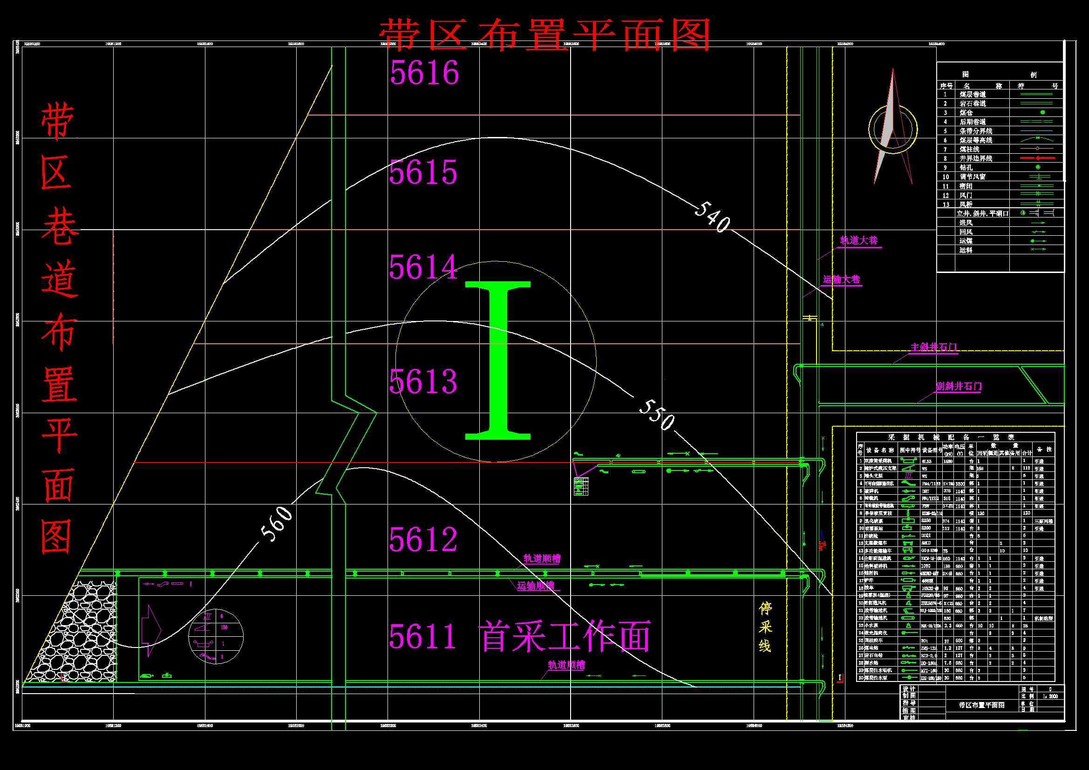Viewport: 1089px width, 770px height.
Task: Click 带区布置平面图 text inside the title block
Action: click(982, 705)
